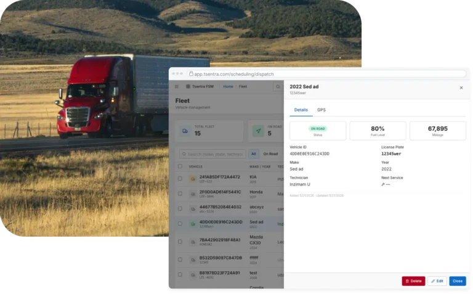Check the box for B532D59097C847DB
473x294 pixels.
tap(180, 259)
